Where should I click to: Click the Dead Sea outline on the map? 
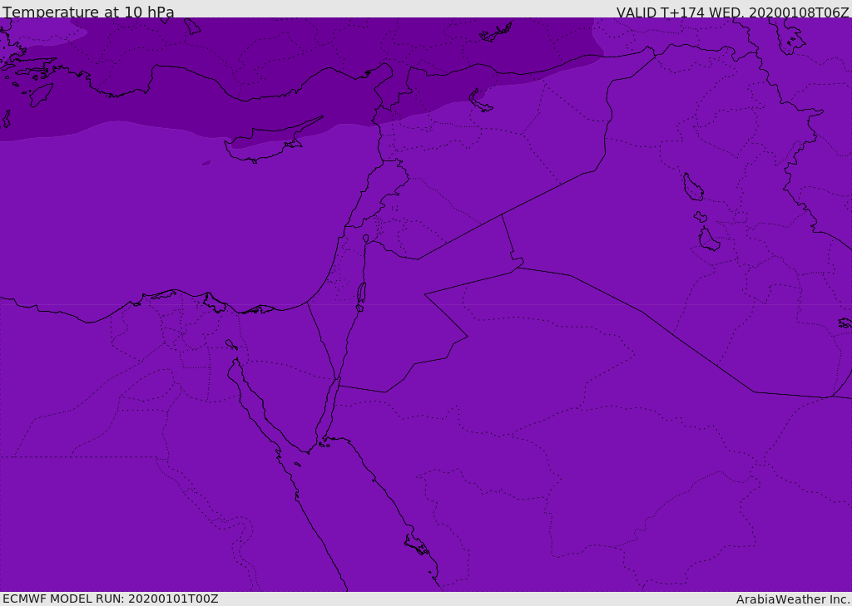(x=361, y=296)
